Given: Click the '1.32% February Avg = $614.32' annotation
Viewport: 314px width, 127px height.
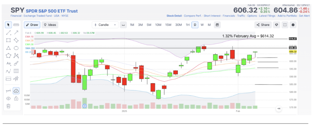Looking at the screenshot, I should tap(248, 36).
